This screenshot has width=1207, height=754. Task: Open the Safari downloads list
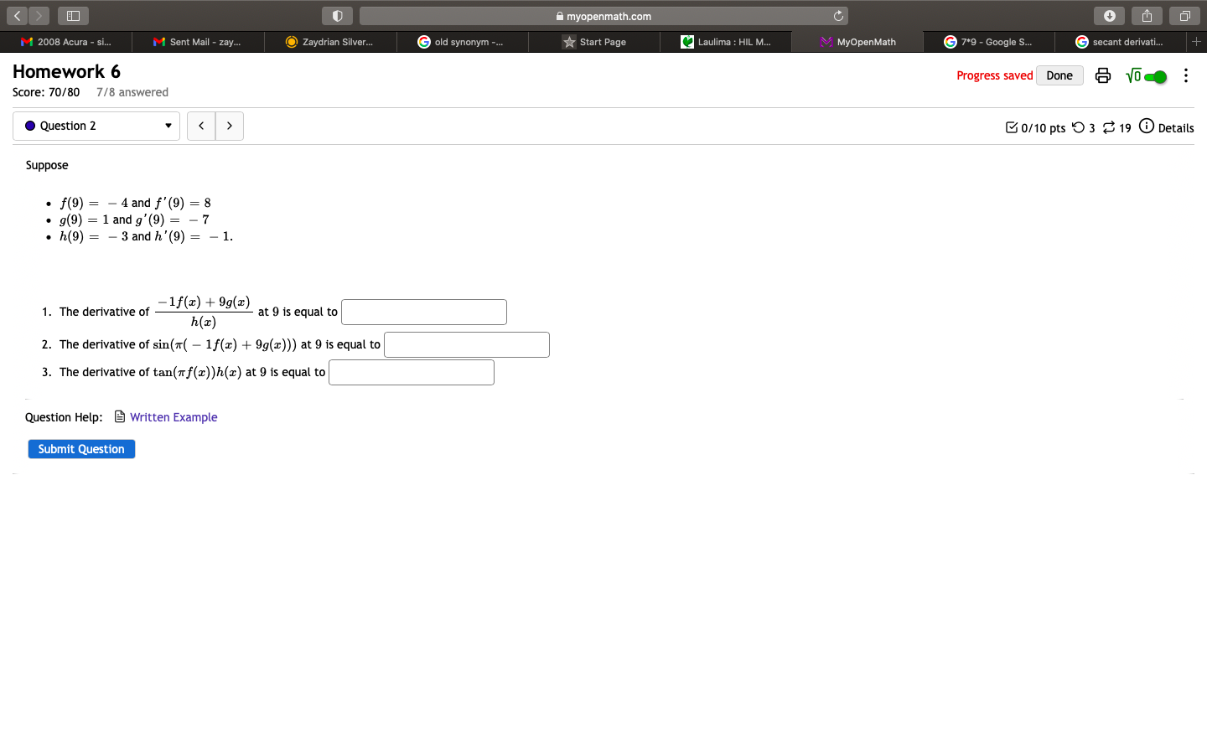point(1110,16)
